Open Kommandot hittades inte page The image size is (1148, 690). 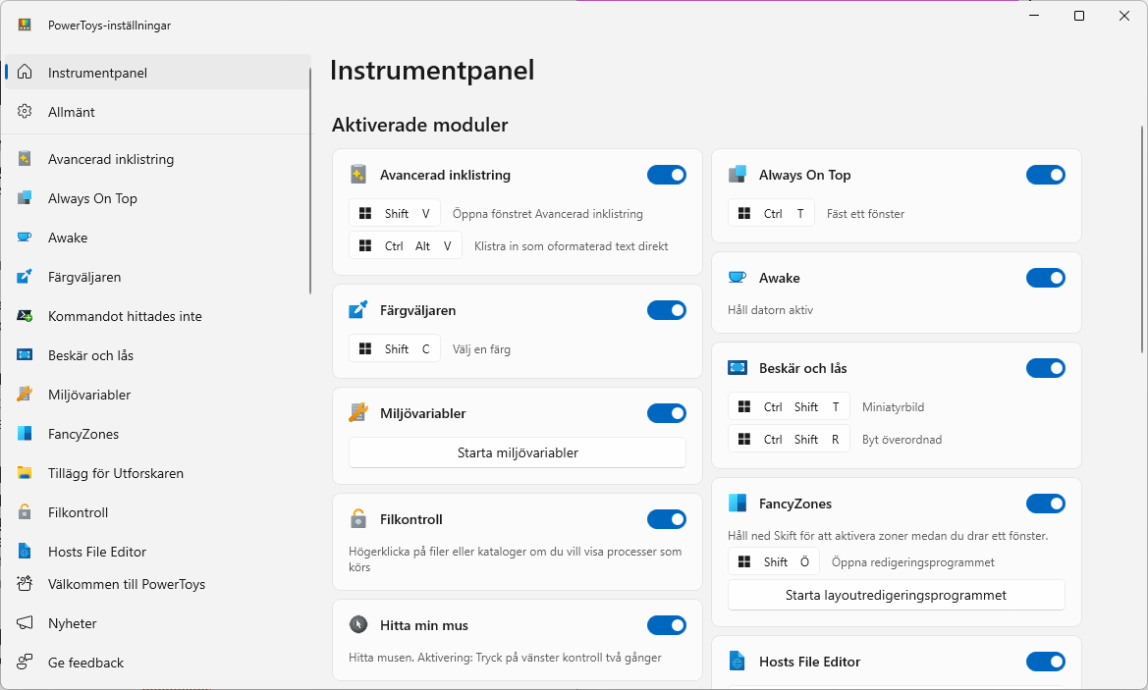(125, 316)
